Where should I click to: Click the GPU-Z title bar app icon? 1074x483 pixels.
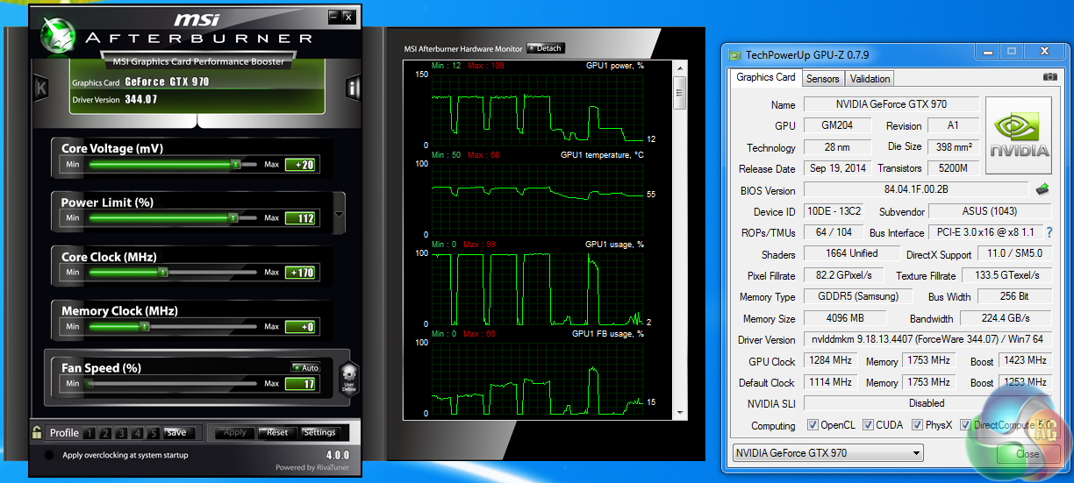coord(734,54)
